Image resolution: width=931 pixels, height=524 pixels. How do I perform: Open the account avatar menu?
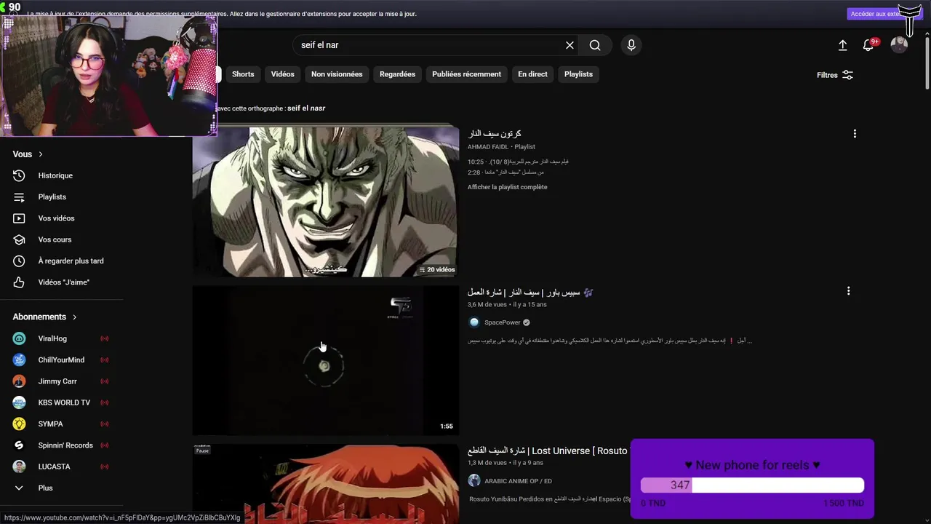click(x=899, y=45)
